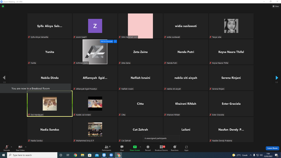Select the zoom baa01 purple Z tile
The width and height of the screenshot is (281, 158).
tap(95, 26)
